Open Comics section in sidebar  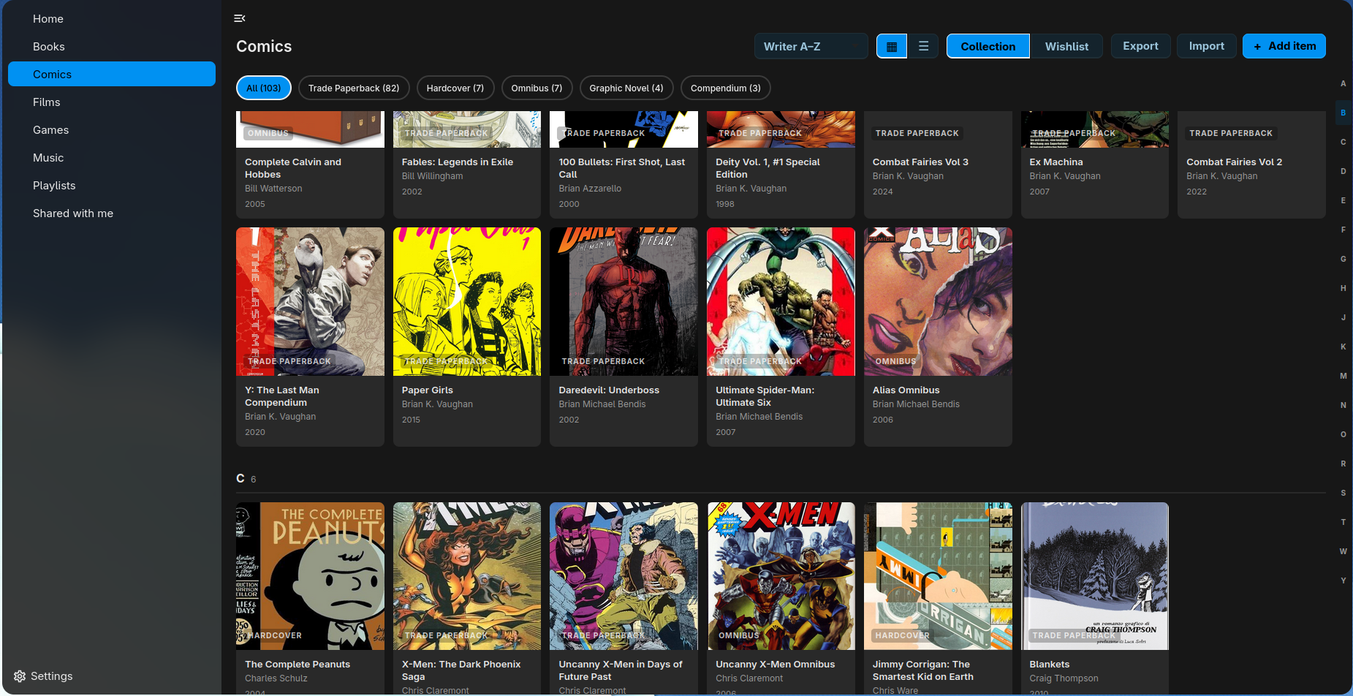click(x=112, y=75)
